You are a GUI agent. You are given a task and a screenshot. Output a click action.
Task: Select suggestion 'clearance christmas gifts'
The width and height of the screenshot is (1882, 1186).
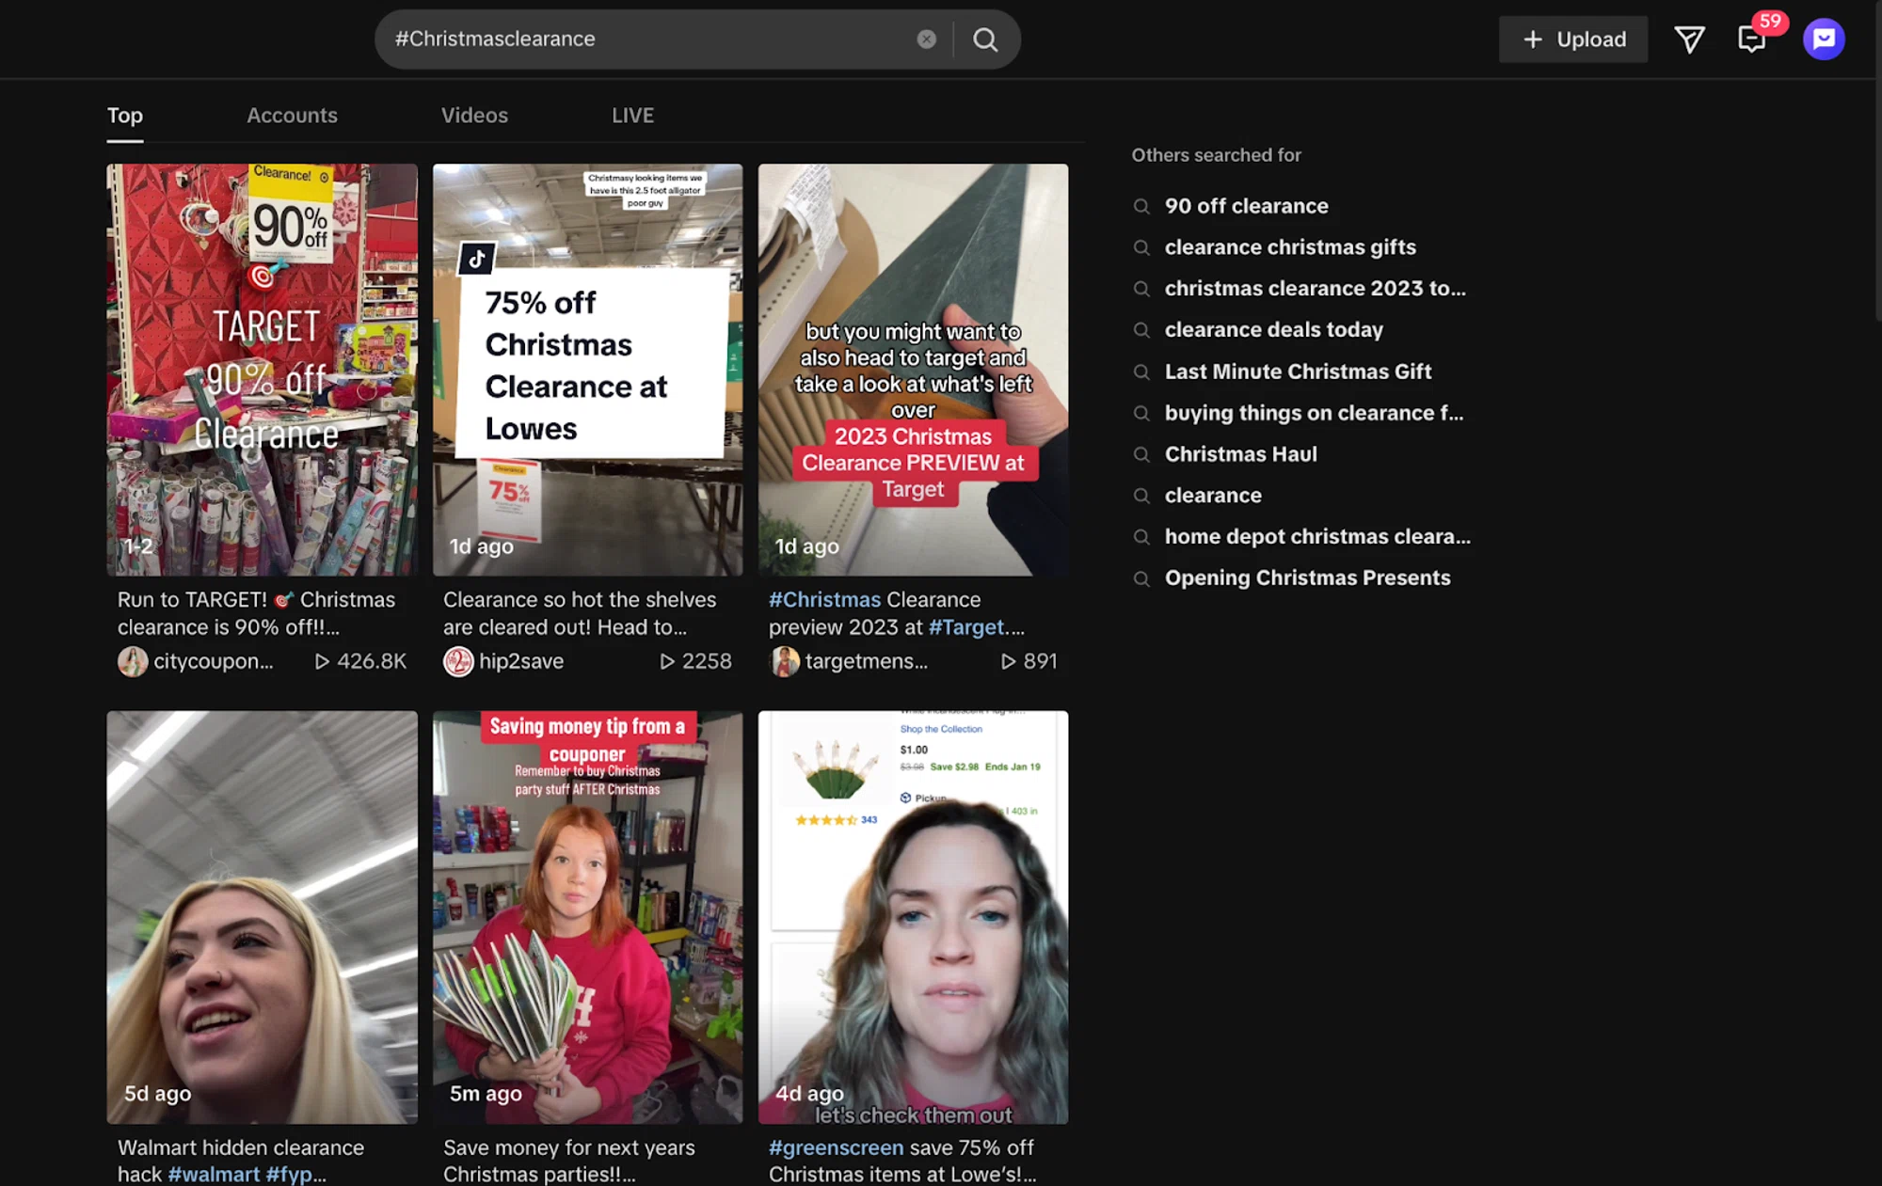1290,247
